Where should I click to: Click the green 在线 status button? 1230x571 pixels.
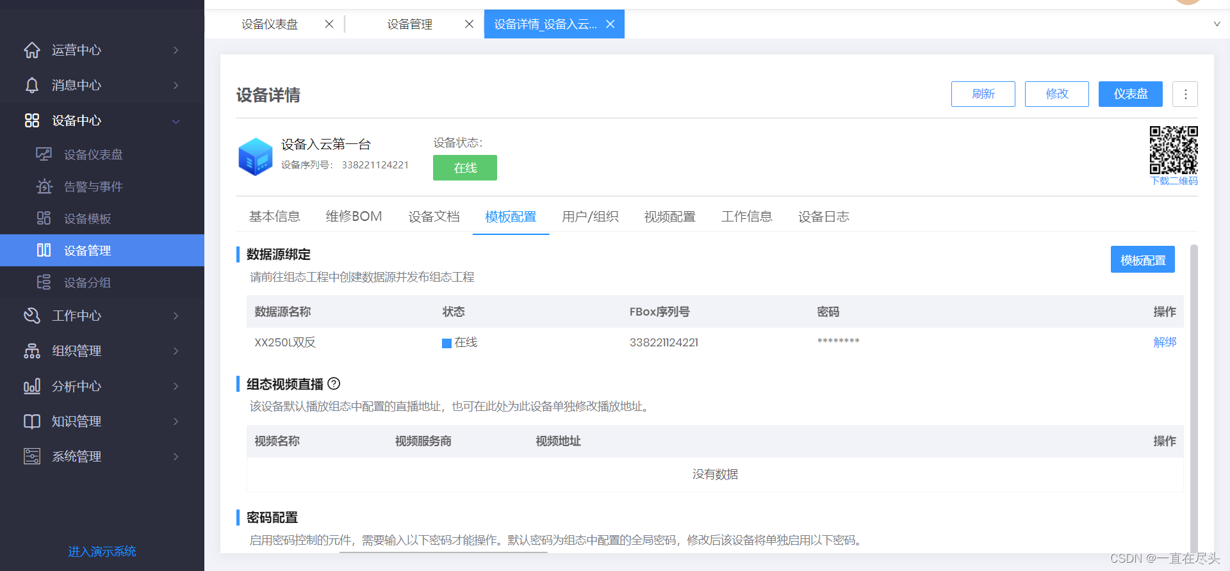pyautogui.click(x=465, y=168)
